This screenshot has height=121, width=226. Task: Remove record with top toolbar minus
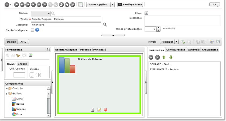(45, 5)
